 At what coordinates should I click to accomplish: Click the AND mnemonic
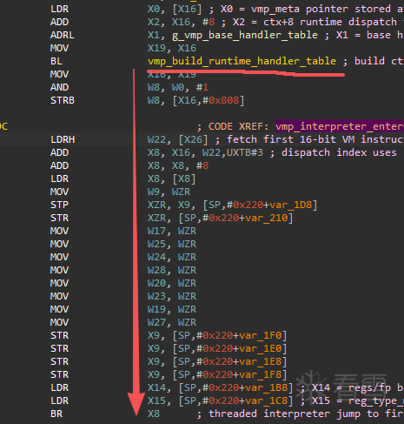[59, 87]
